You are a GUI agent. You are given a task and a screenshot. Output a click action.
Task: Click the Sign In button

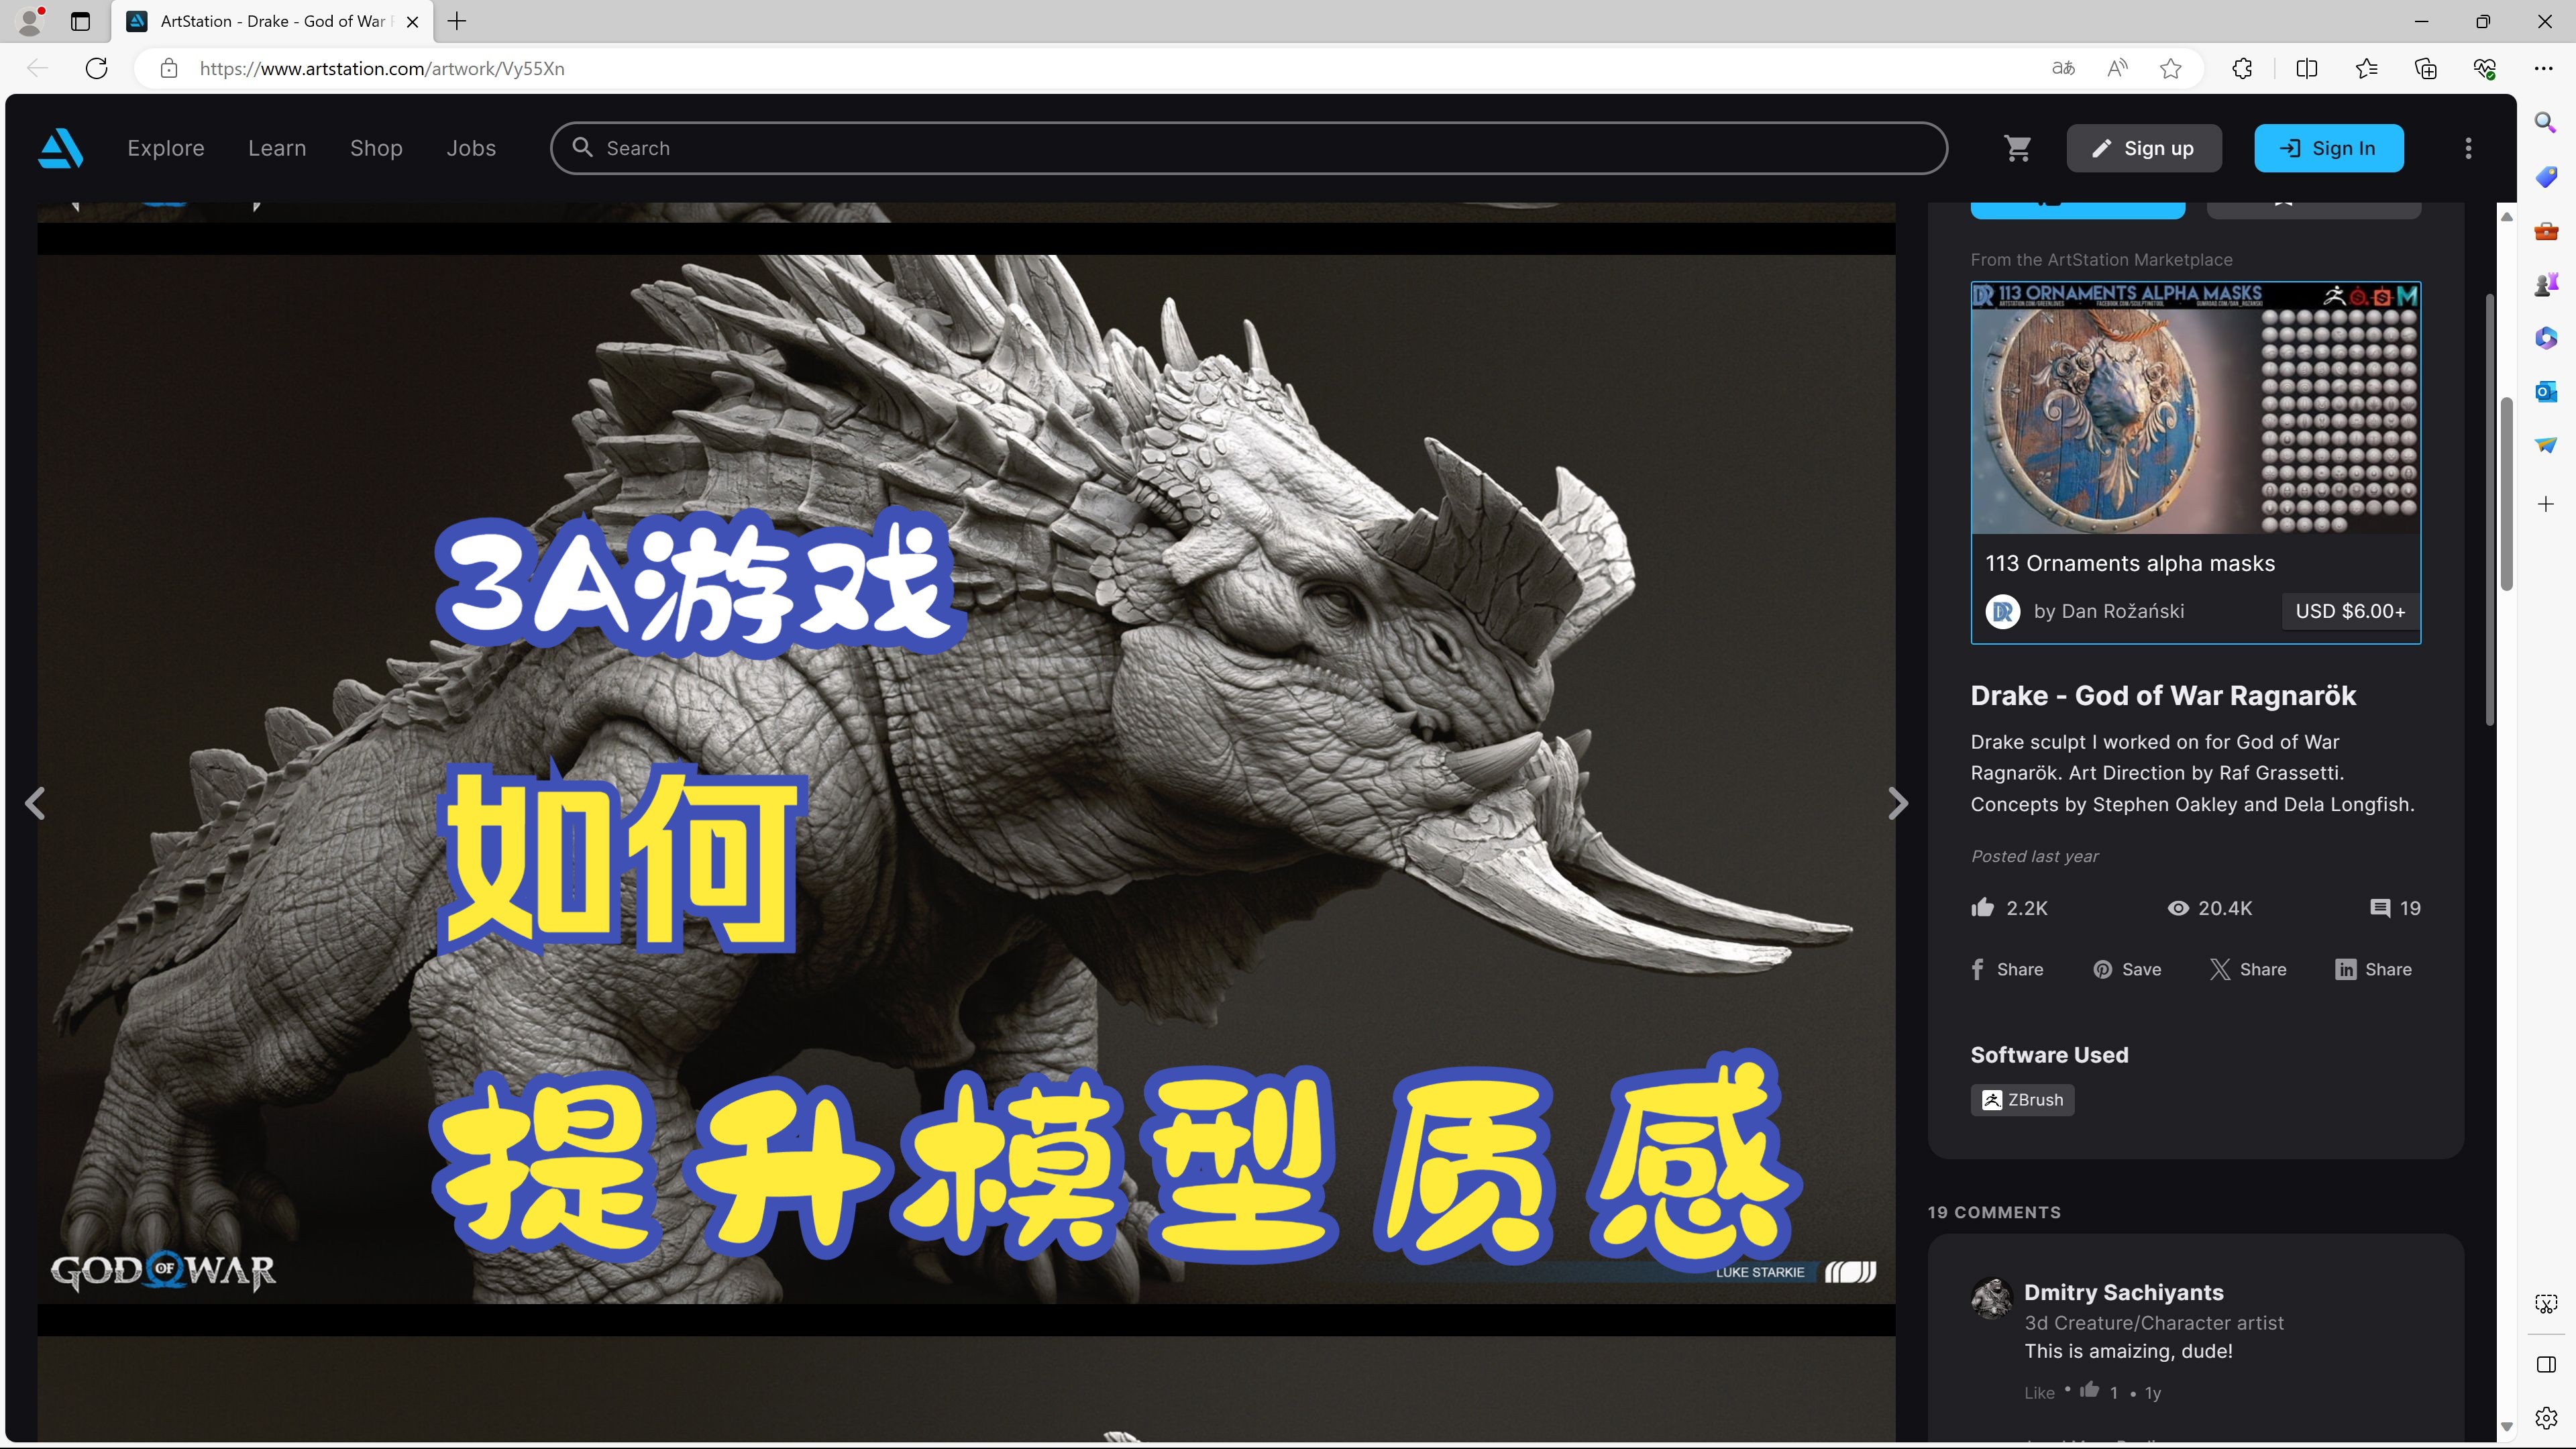coord(2328,148)
